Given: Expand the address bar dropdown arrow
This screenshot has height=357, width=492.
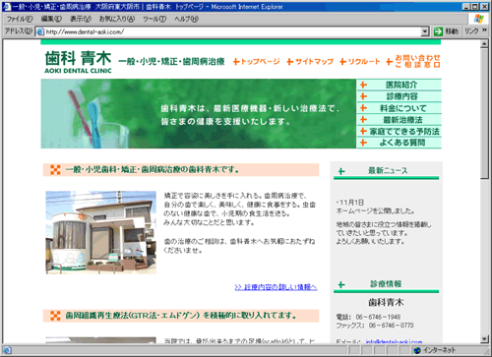Looking at the screenshot, I should tap(425, 31).
